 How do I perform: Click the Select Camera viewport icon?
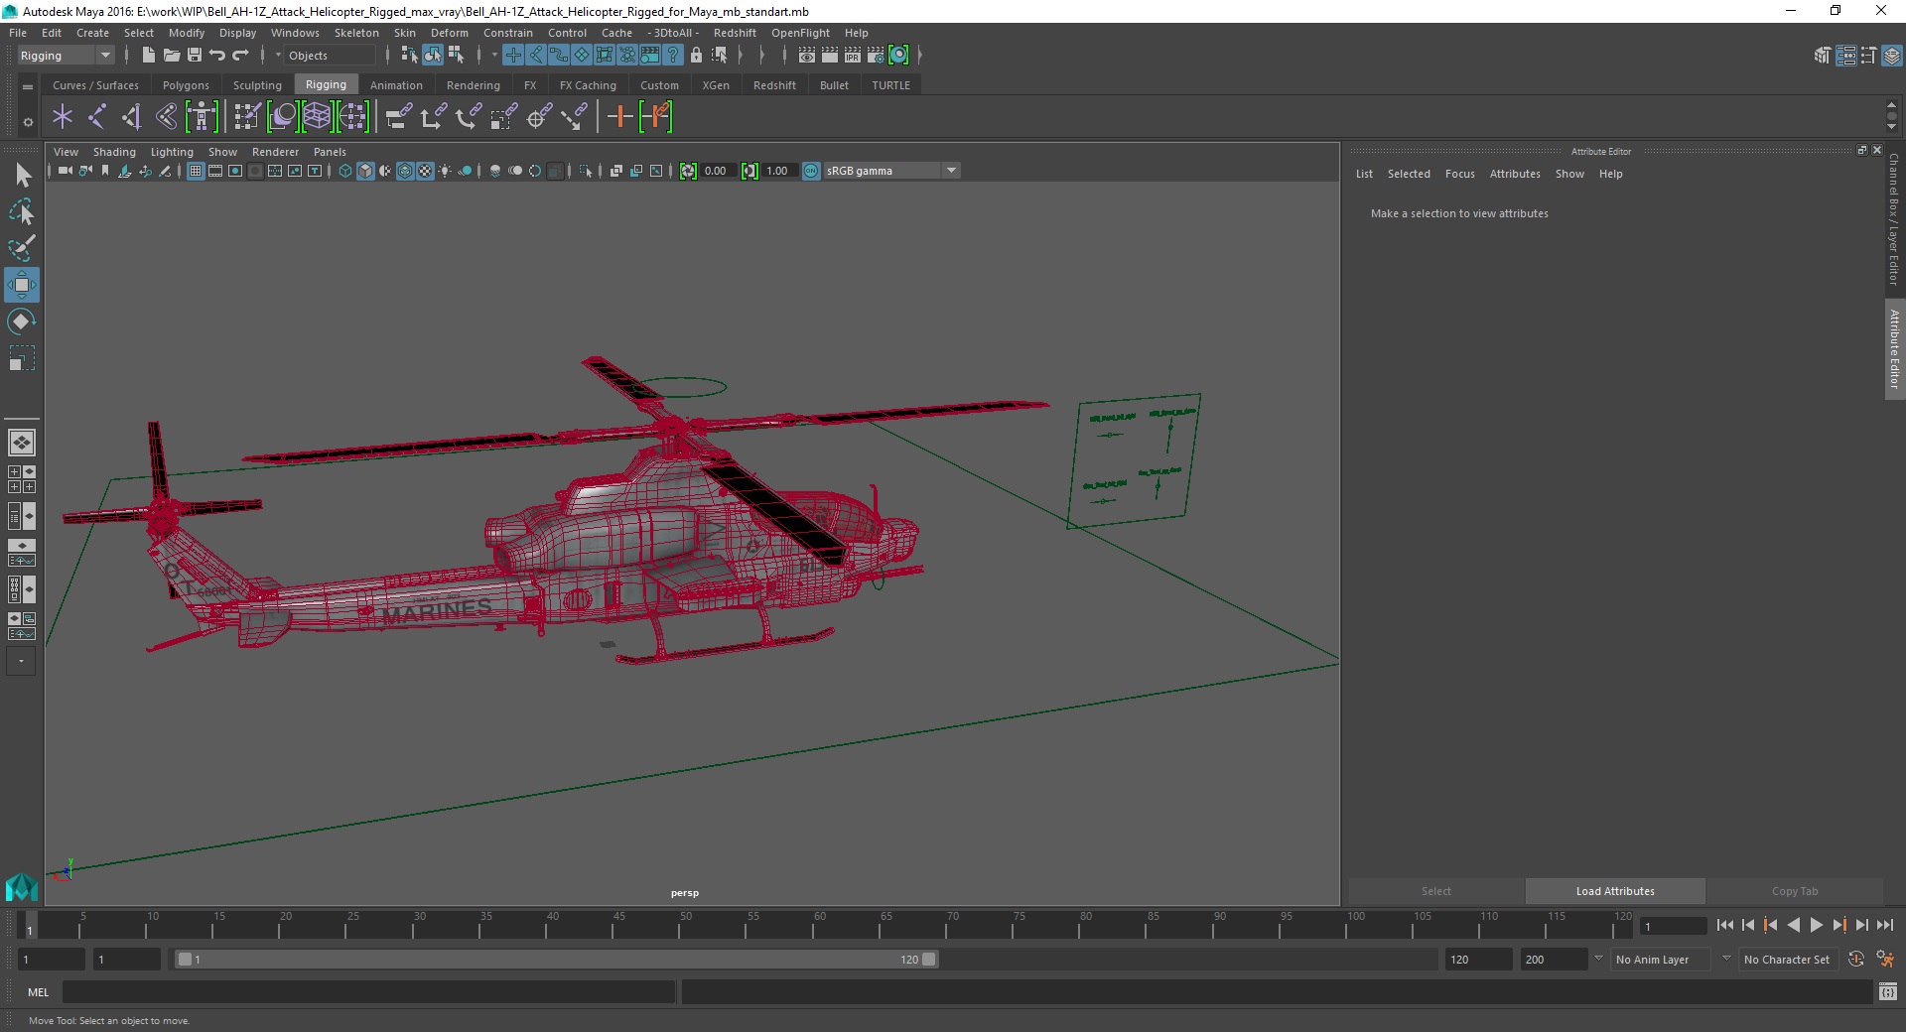(65, 171)
